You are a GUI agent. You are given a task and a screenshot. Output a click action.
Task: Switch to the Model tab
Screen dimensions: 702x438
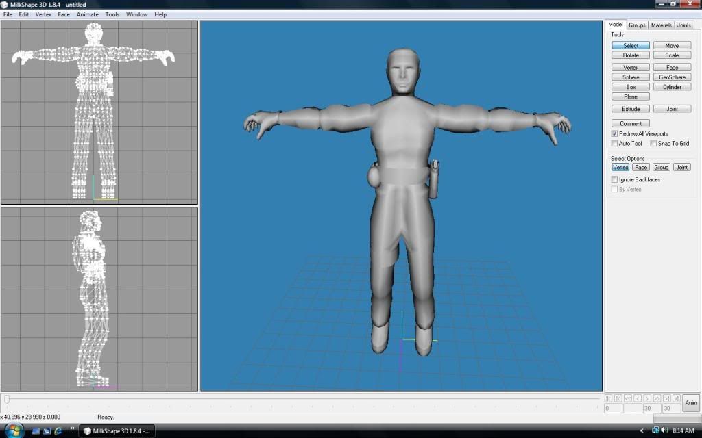tap(615, 25)
